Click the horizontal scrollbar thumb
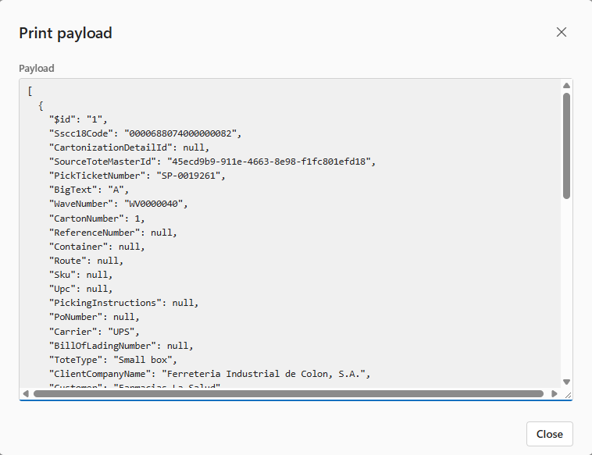 tap(288, 393)
